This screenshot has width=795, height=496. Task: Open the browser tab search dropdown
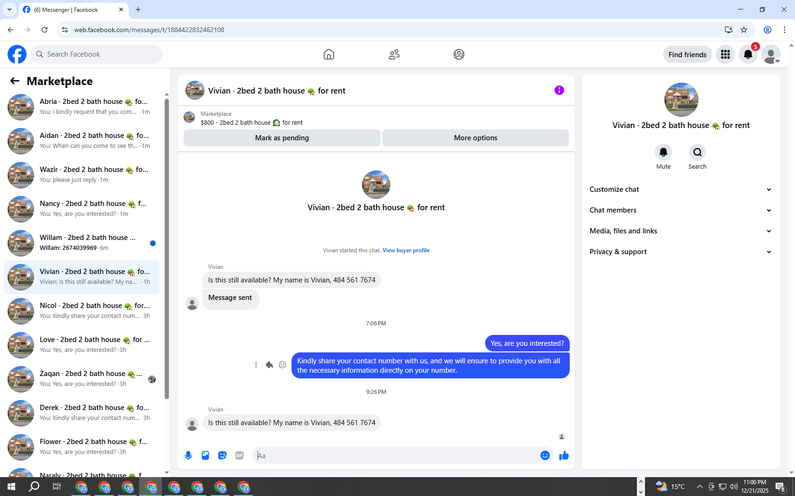tap(9, 9)
